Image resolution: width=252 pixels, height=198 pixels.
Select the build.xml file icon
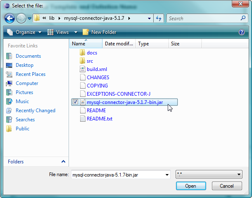(82, 69)
